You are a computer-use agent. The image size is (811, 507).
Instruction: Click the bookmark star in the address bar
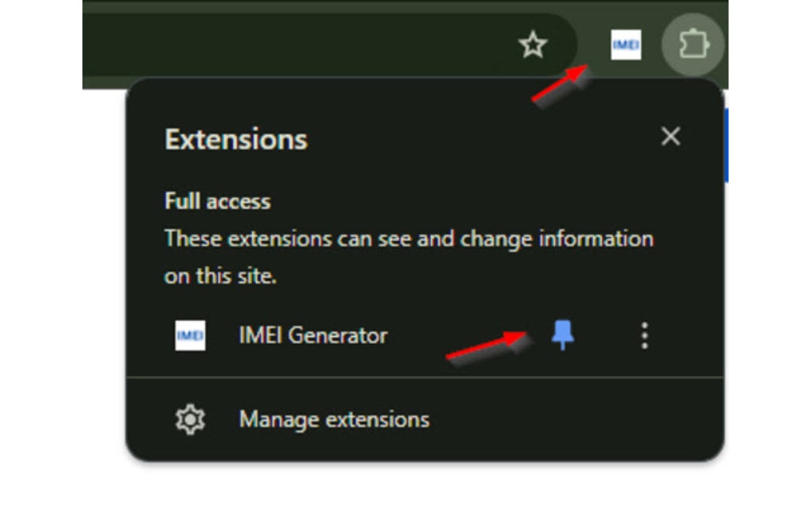coord(531,45)
